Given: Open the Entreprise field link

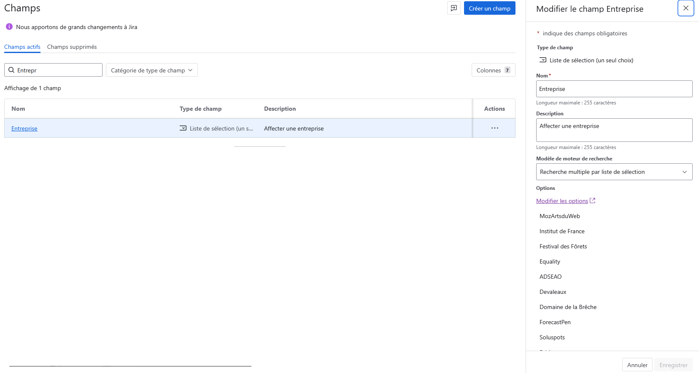Looking at the screenshot, I should click(x=24, y=128).
